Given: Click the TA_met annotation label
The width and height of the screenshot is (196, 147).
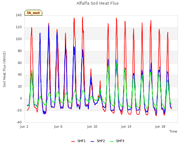Looking at the screenshot, I should 33,13.
